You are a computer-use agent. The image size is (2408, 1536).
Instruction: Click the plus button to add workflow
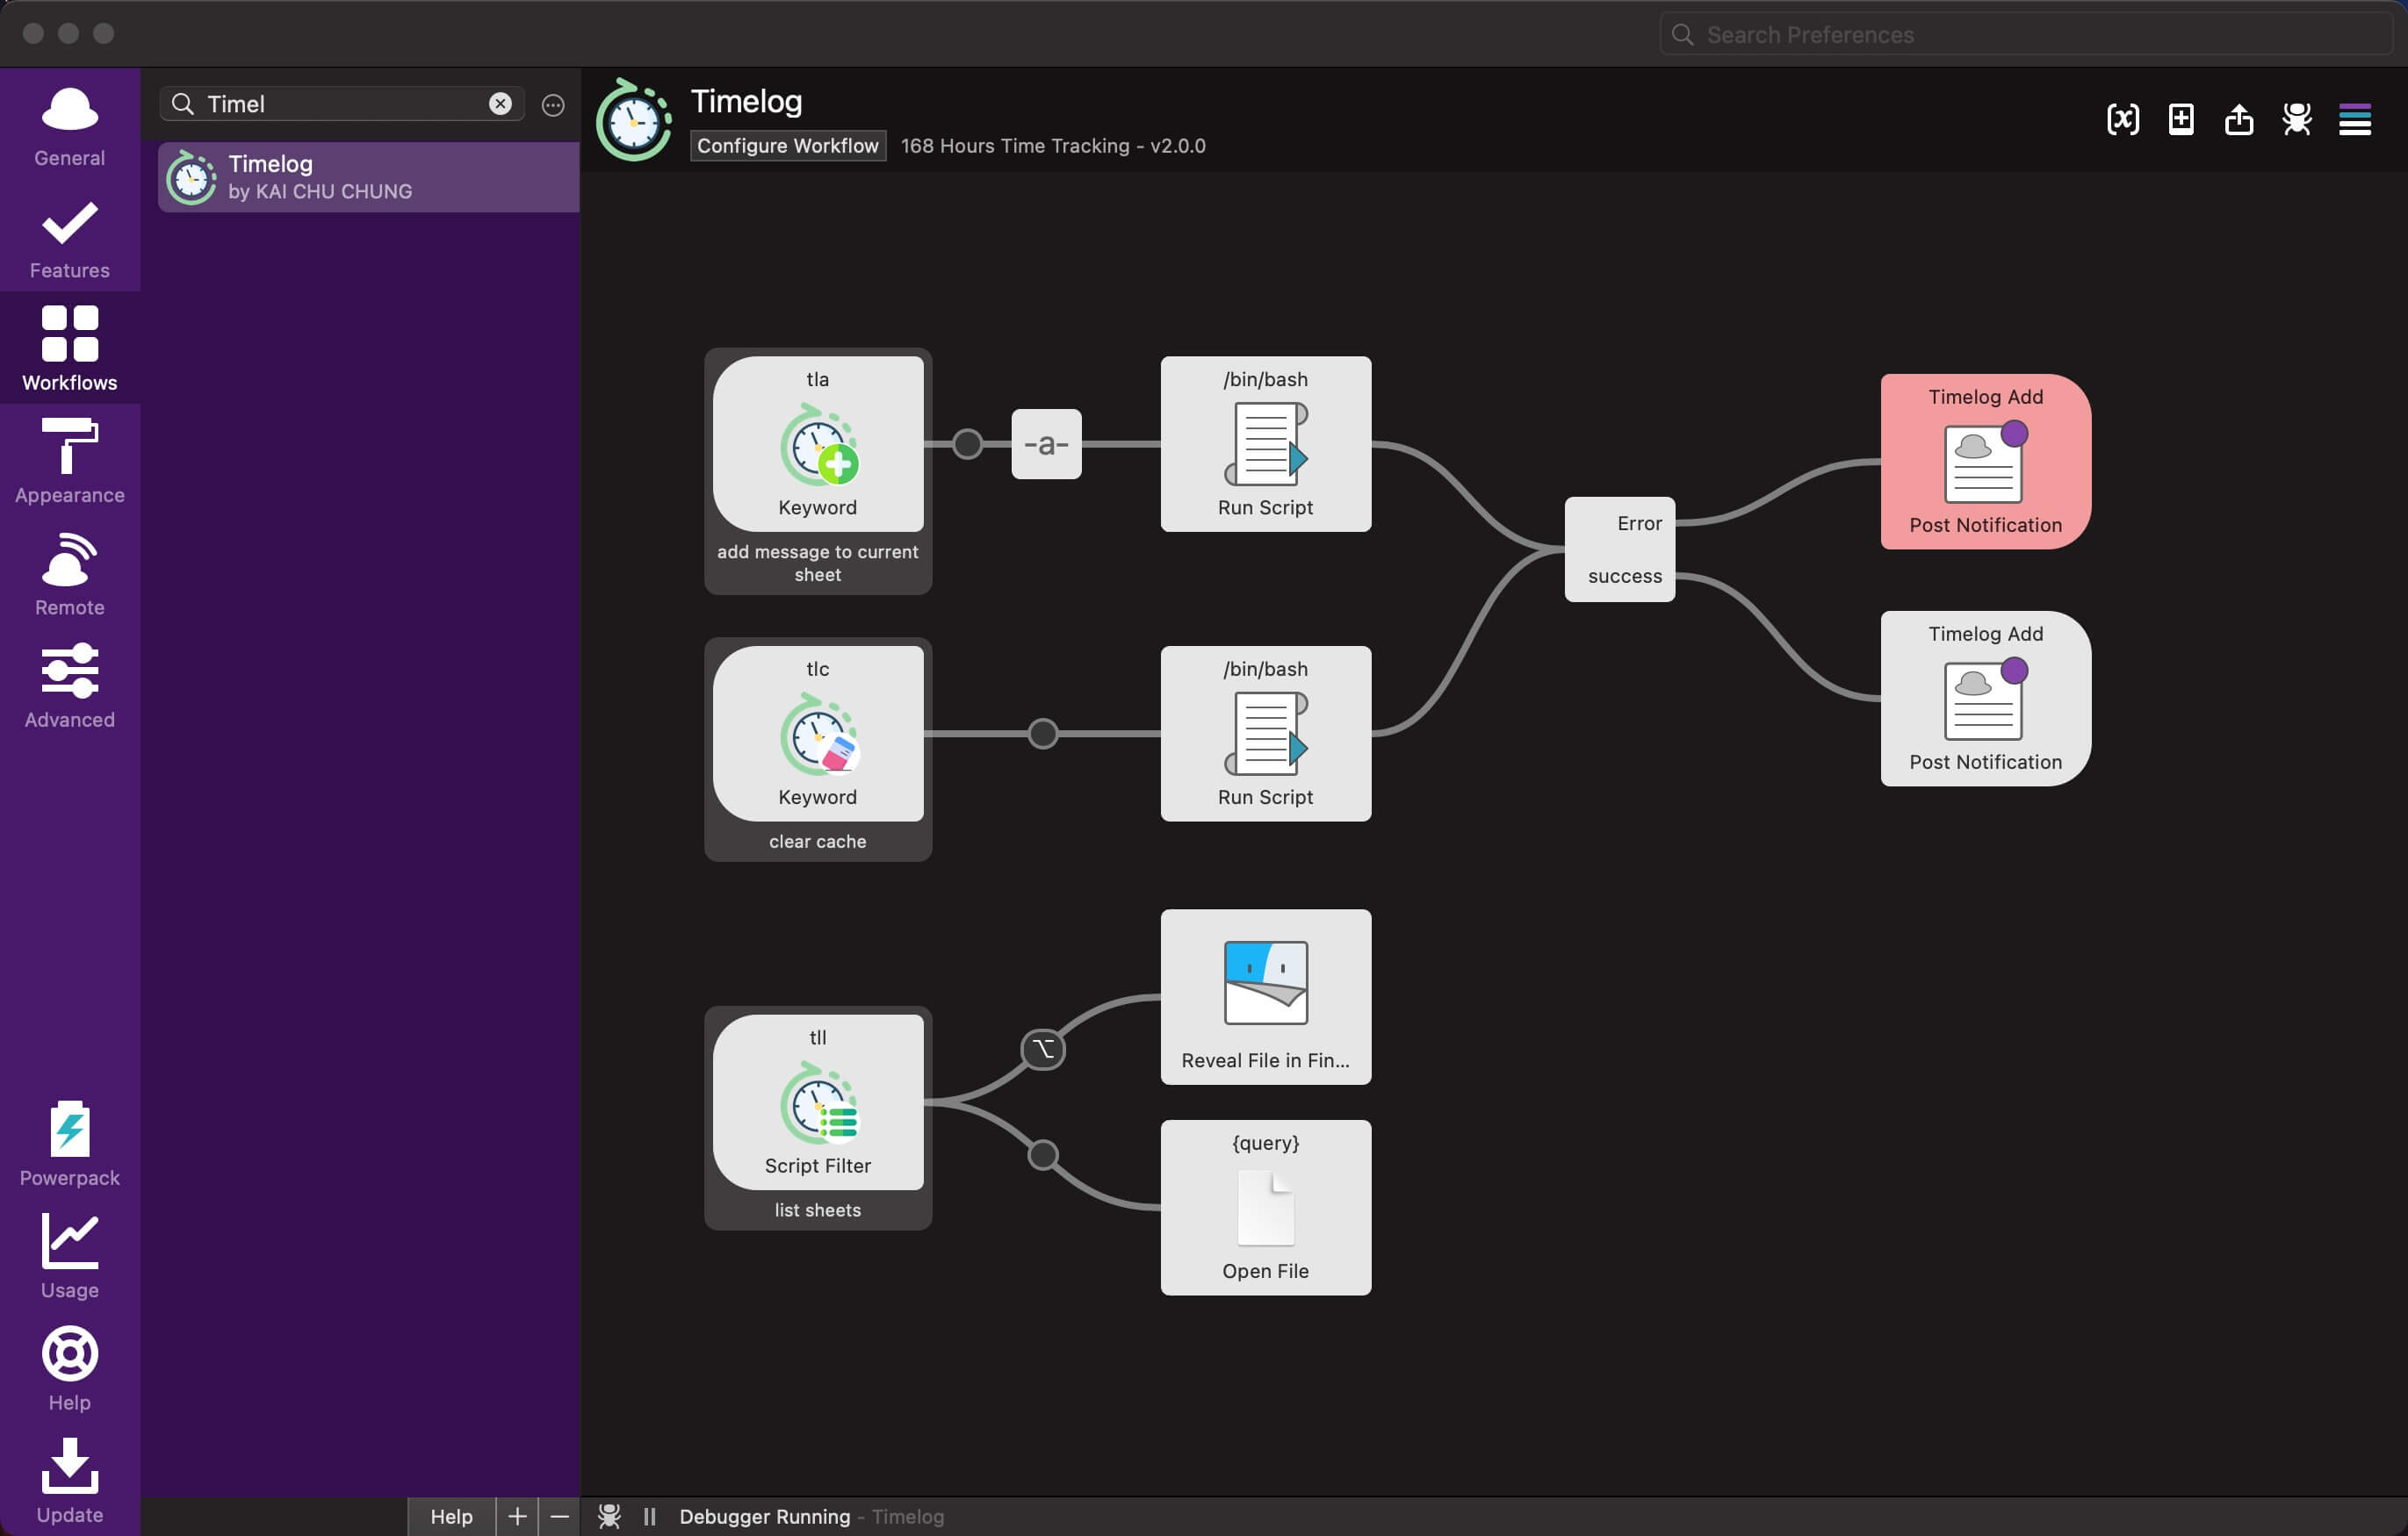click(x=517, y=1516)
